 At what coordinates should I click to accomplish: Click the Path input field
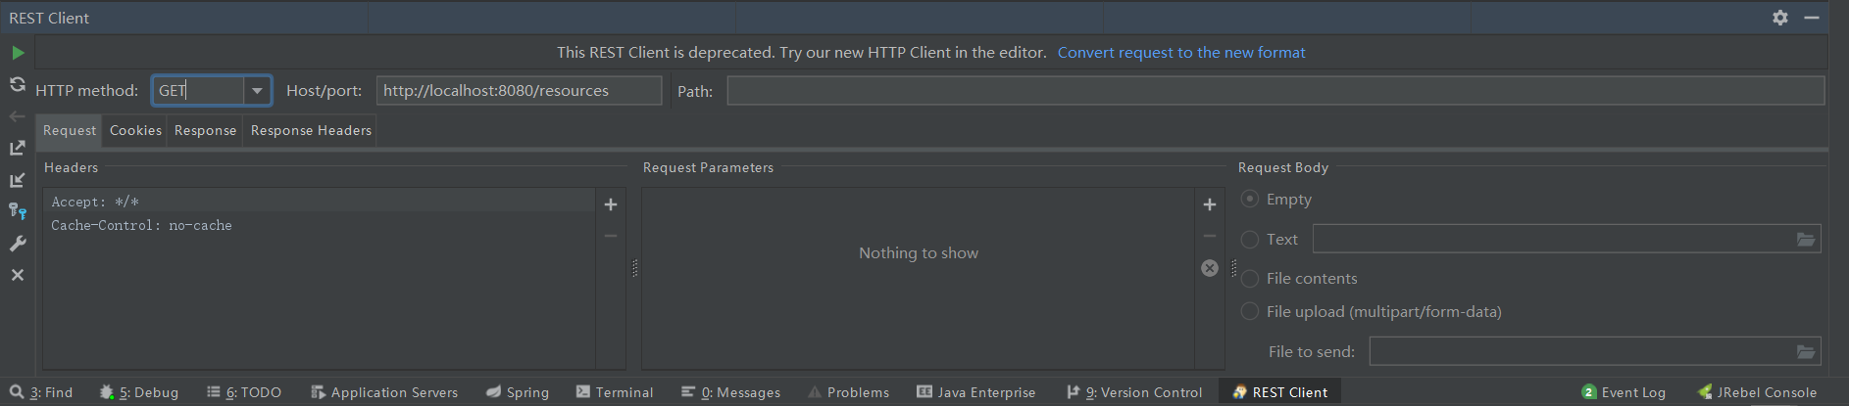click(1274, 91)
